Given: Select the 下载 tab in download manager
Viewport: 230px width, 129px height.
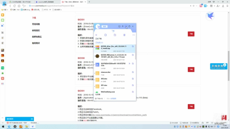Looking at the screenshot, I should [113, 31].
